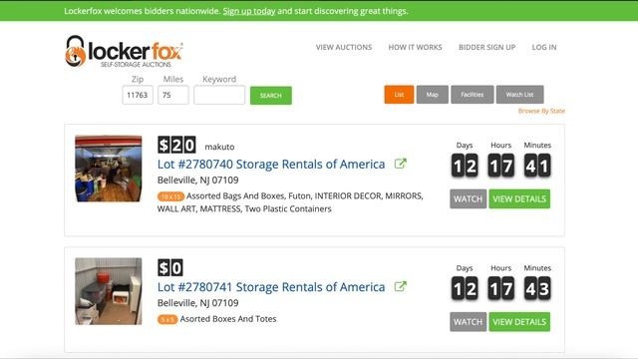Watch Lot #2780741 auction
Viewport: 638px width, 359px height.
click(x=468, y=321)
